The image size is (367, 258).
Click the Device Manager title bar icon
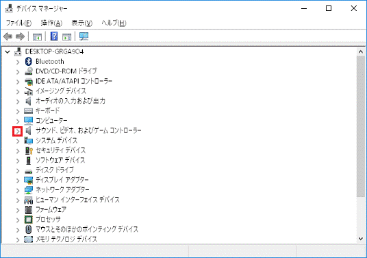(x=9, y=9)
